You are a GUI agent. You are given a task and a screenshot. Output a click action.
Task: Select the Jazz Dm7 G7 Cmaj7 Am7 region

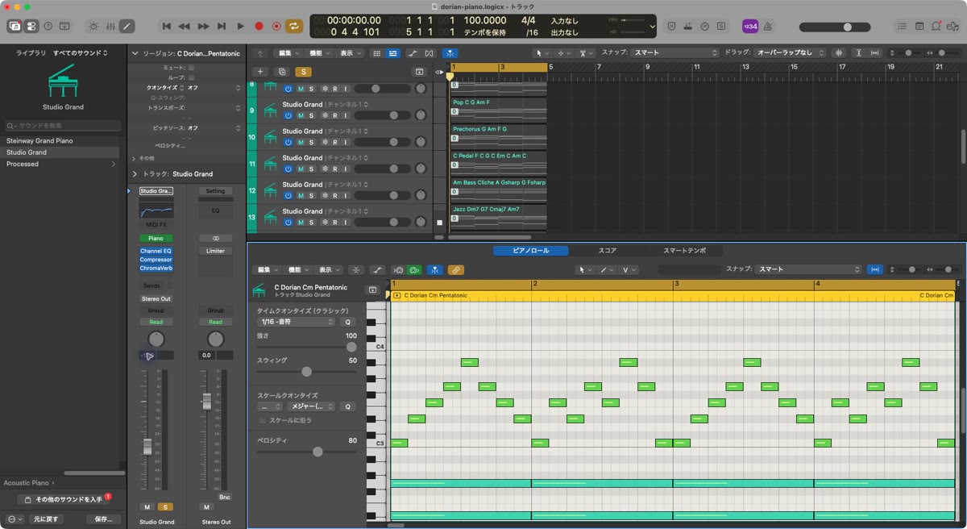tap(499, 216)
